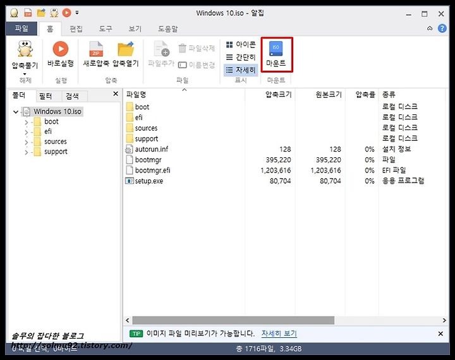The height and width of the screenshot is (360, 455).
Task: Open the 편집 ribbon tab
Action: (76, 28)
